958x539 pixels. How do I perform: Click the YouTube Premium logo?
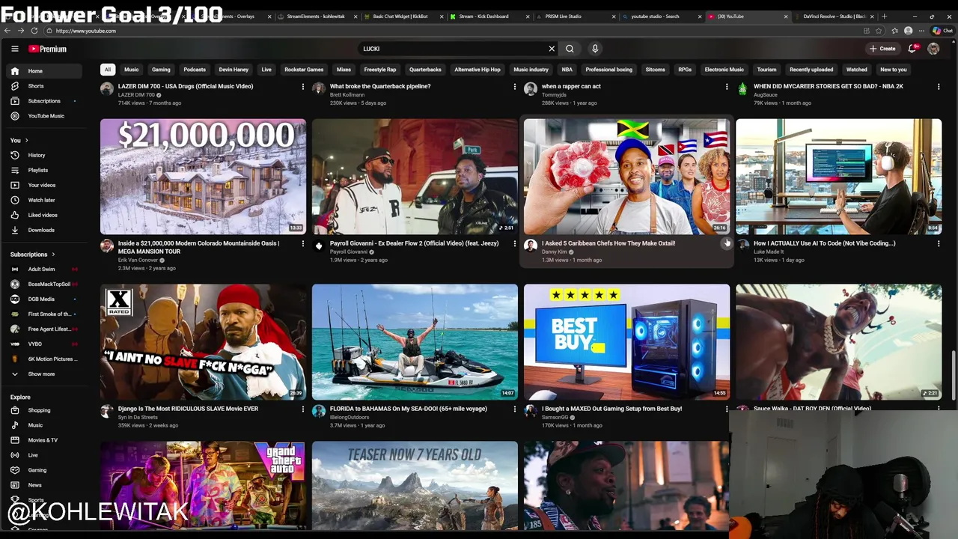tap(48, 49)
